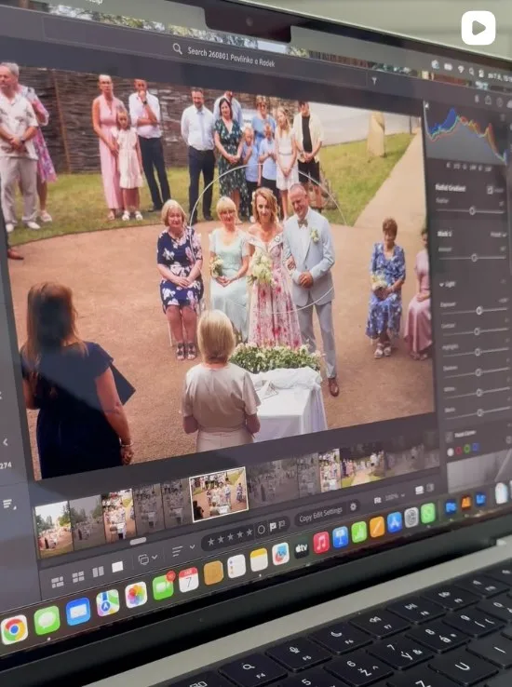The height and width of the screenshot is (687, 512).
Task: Expand the sort order chevron
Action: tap(193, 547)
